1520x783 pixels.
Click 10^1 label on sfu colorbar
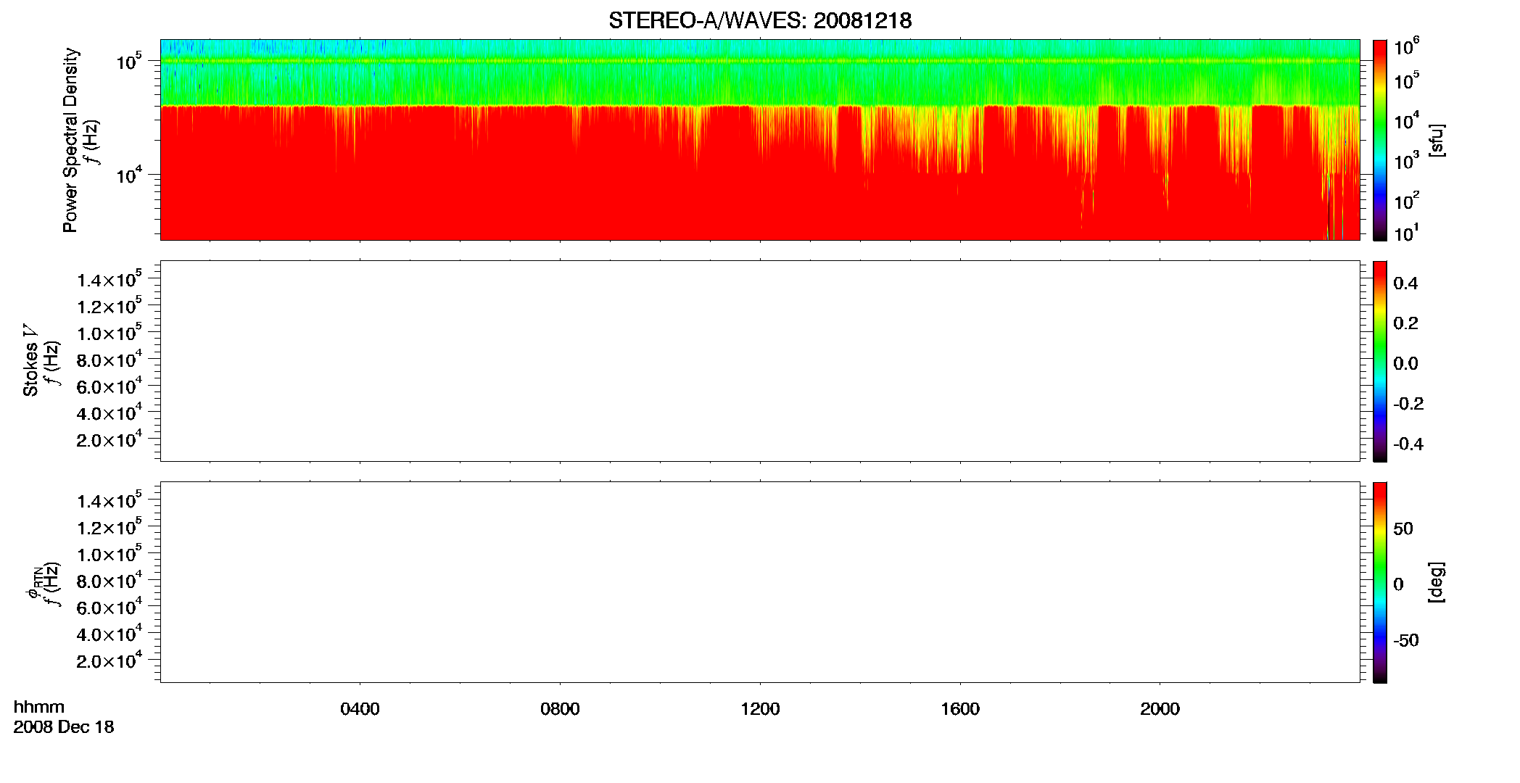pos(1407,233)
